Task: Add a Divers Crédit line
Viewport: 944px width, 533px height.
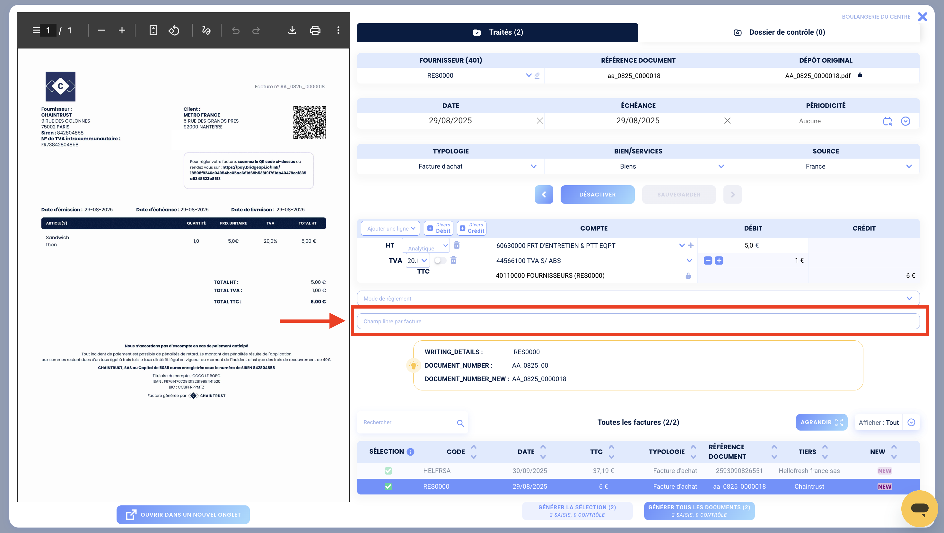Action: 472,228
